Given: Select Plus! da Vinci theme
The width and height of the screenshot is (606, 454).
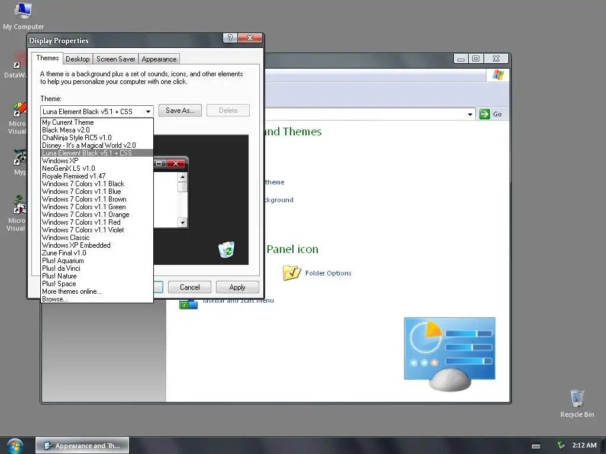Looking at the screenshot, I should (97, 268).
